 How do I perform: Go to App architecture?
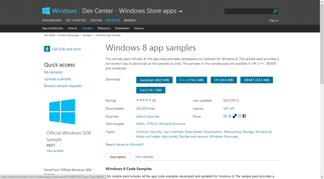(53, 28)
